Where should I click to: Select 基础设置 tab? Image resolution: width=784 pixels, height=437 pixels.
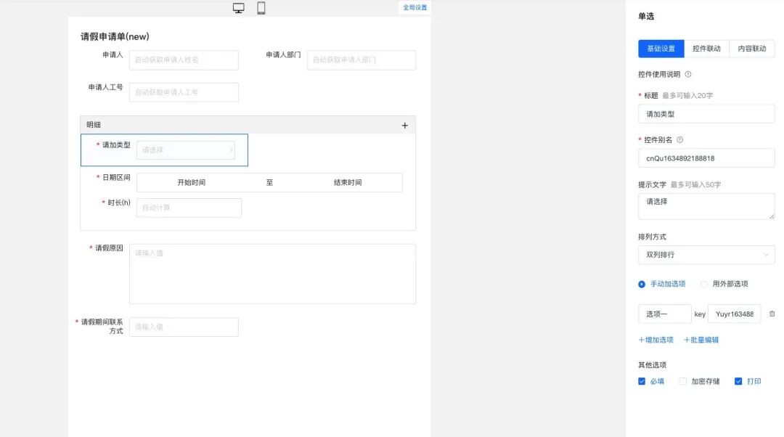tap(661, 49)
